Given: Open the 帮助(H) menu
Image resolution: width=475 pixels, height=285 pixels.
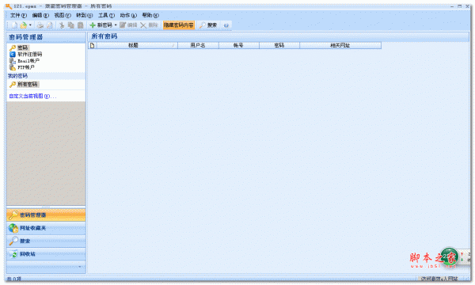Looking at the screenshot, I should click(150, 15).
